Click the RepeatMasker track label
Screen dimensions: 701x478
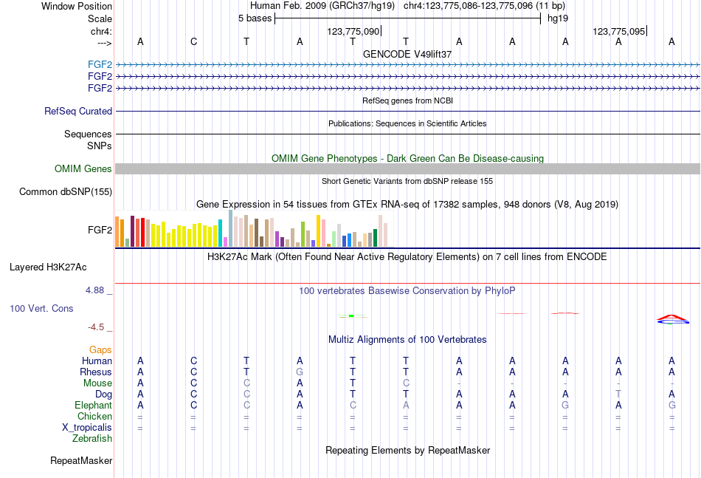(81, 460)
